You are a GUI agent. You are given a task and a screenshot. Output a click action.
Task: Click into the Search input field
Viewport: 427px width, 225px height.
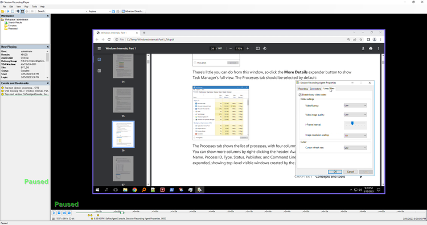click(x=65, y=11)
